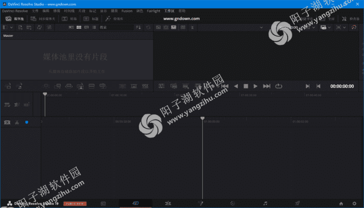Viewport: 364px width, 208px height.
Task: Switch to the Fairlight music note page
Action: pyautogui.click(x=265, y=203)
